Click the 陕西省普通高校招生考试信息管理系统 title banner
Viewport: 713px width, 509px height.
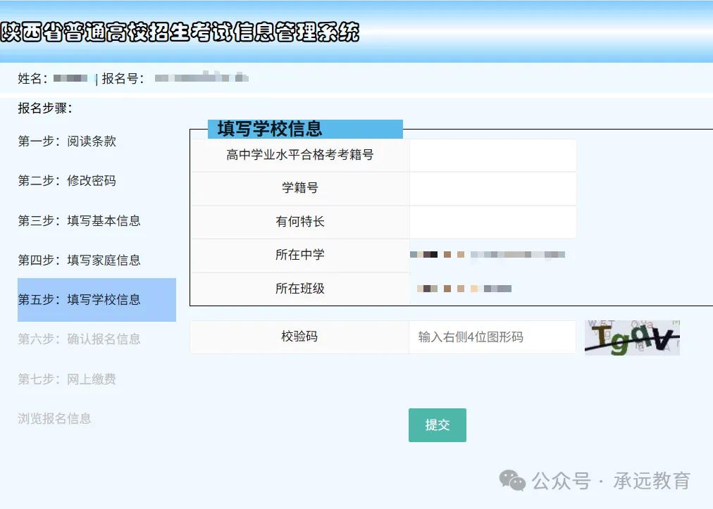click(180, 32)
